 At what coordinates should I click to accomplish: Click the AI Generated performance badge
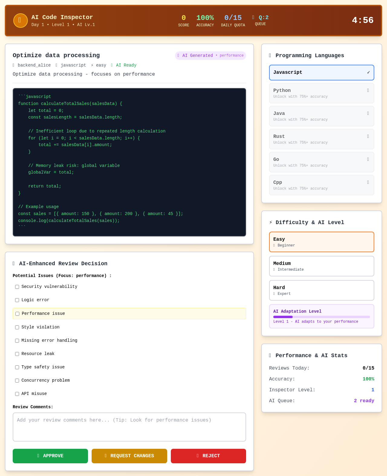click(210, 56)
